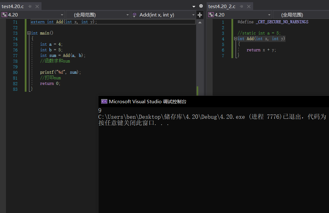Close the test4.20.c tab
Viewport: 329px width, 213px height.
click(x=37, y=7)
